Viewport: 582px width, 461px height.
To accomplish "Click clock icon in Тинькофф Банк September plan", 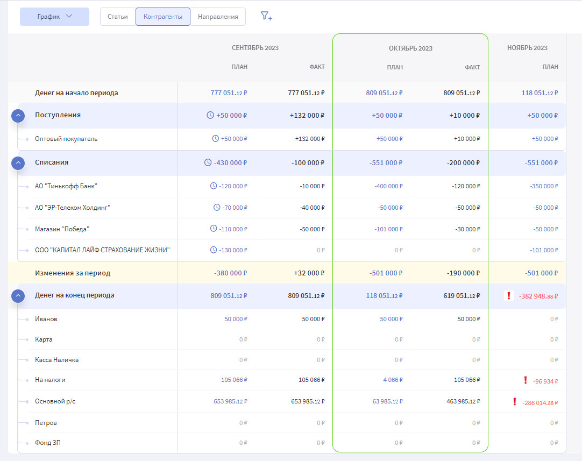I will point(213,186).
